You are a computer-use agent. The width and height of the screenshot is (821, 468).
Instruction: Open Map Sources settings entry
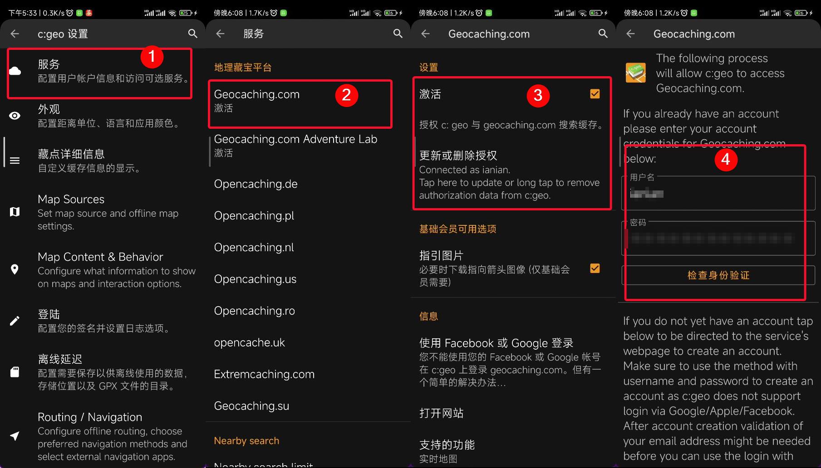coord(103,212)
